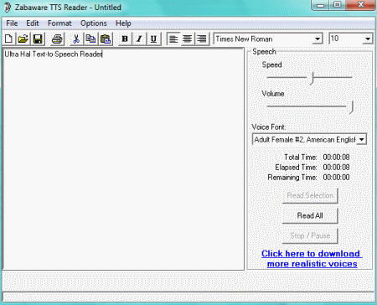Save document using floppy disk icon

click(38, 39)
